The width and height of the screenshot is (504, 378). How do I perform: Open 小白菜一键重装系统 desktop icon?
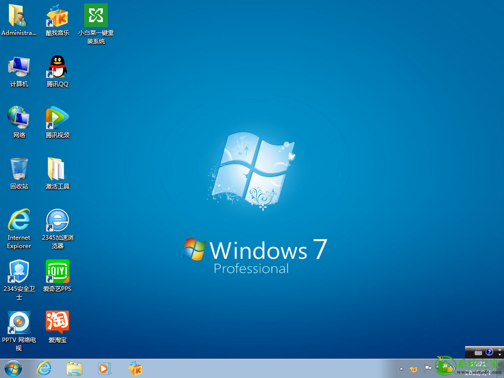click(x=96, y=17)
